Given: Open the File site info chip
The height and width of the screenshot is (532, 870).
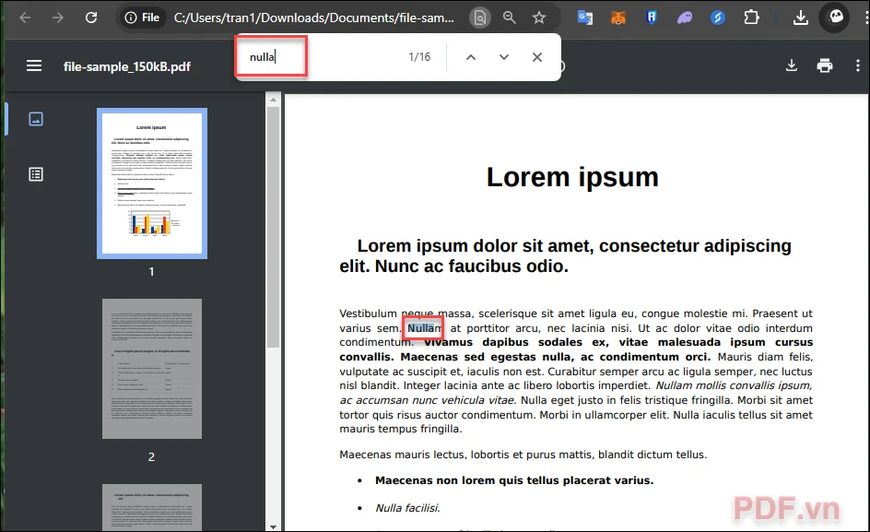Looking at the screenshot, I should pos(143,18).
